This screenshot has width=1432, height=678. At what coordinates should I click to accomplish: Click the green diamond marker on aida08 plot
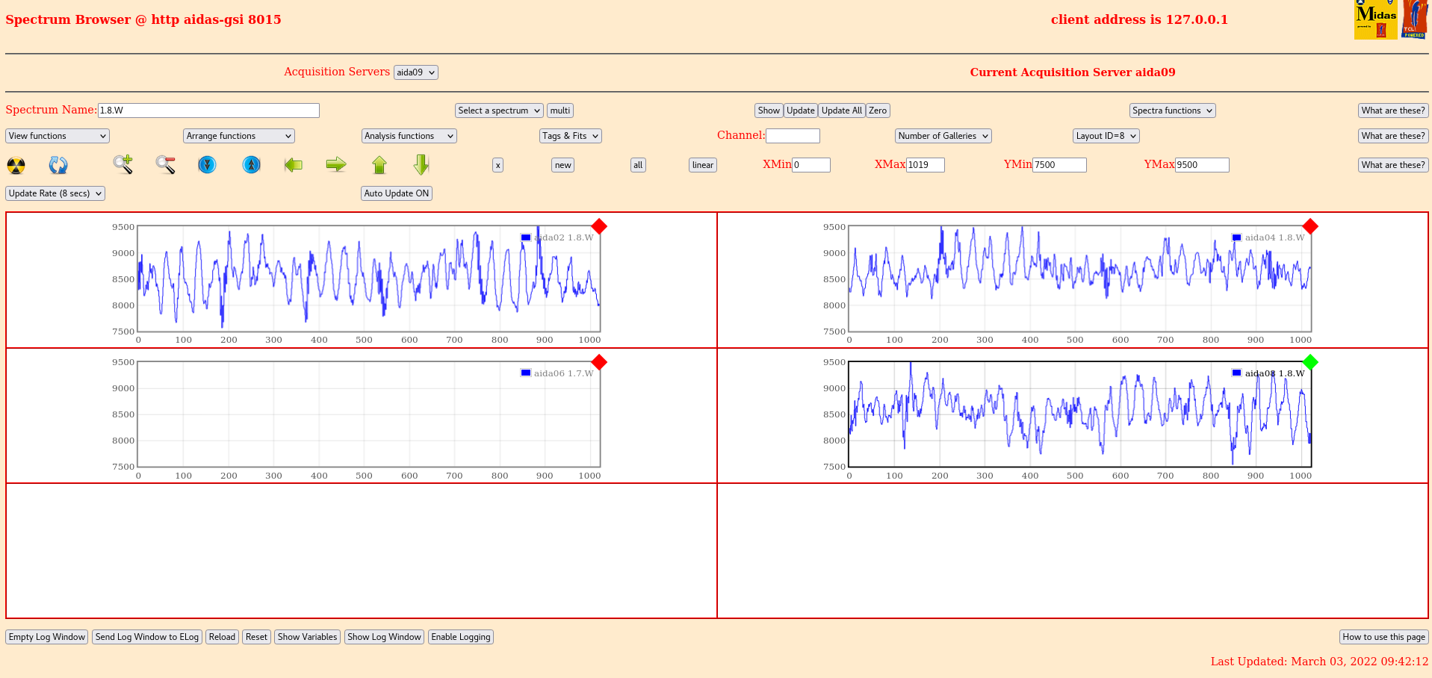point(1309,362)
